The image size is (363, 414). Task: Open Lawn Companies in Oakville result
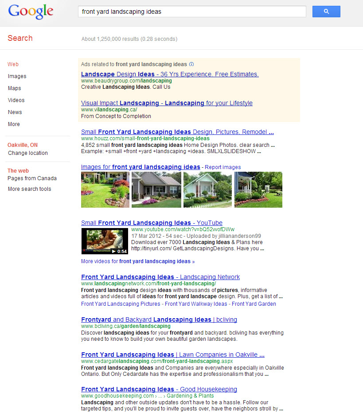pos(173,355)
